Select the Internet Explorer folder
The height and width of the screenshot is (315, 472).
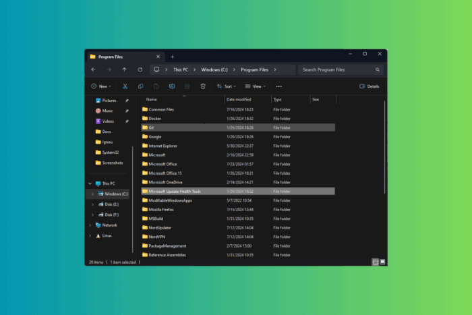point(238,146)
